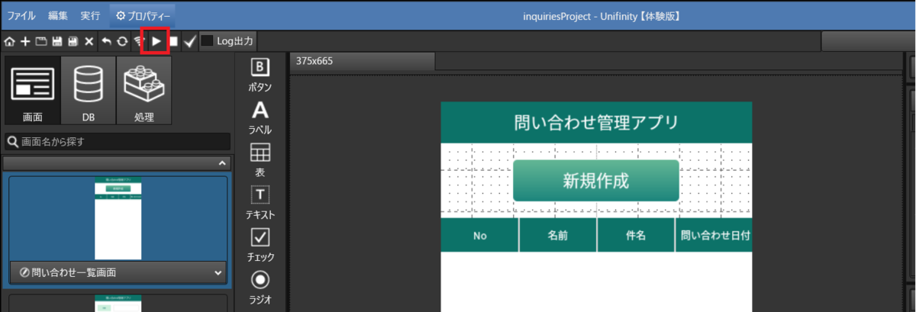The height and width of the screenshot is (312, 916).
Task: Collapse the screen list panel chevron
Action: pyautogui.click(x=221, y=163)
